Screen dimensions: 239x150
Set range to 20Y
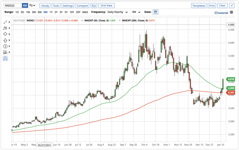(78, 12)
